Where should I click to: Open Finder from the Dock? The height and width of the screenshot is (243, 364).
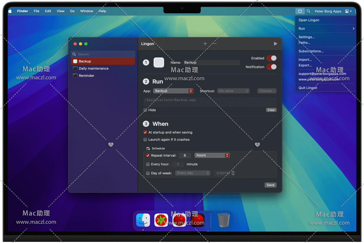(143, 220)
